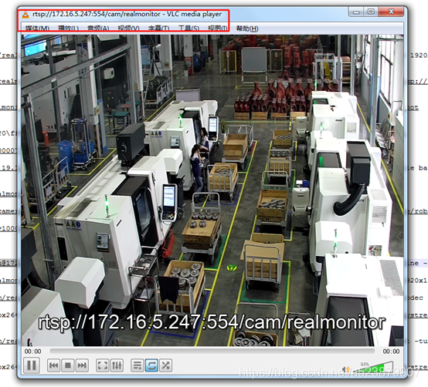Screen dimensions: 428x387
Task: Open the 视频(V) video menu
Action: [x=128, y=29]
